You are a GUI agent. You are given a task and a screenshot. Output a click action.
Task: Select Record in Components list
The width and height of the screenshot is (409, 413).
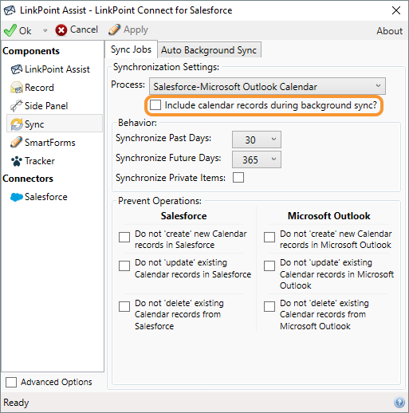tap(39, 88)
